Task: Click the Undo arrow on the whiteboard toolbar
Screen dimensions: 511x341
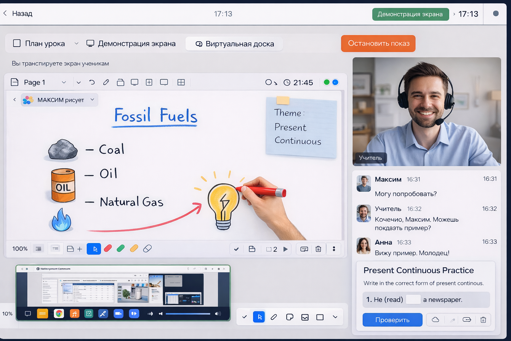Action: tap(92, 82)
